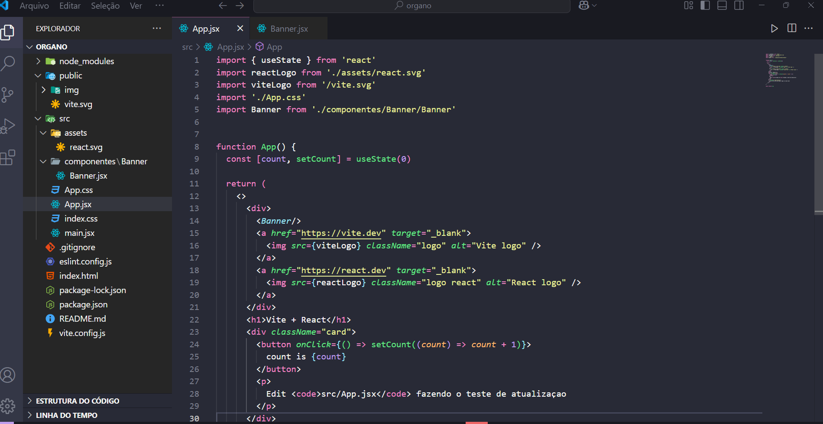
Task: Open Copilot dropdown chevron
Action: pos(594,6)
